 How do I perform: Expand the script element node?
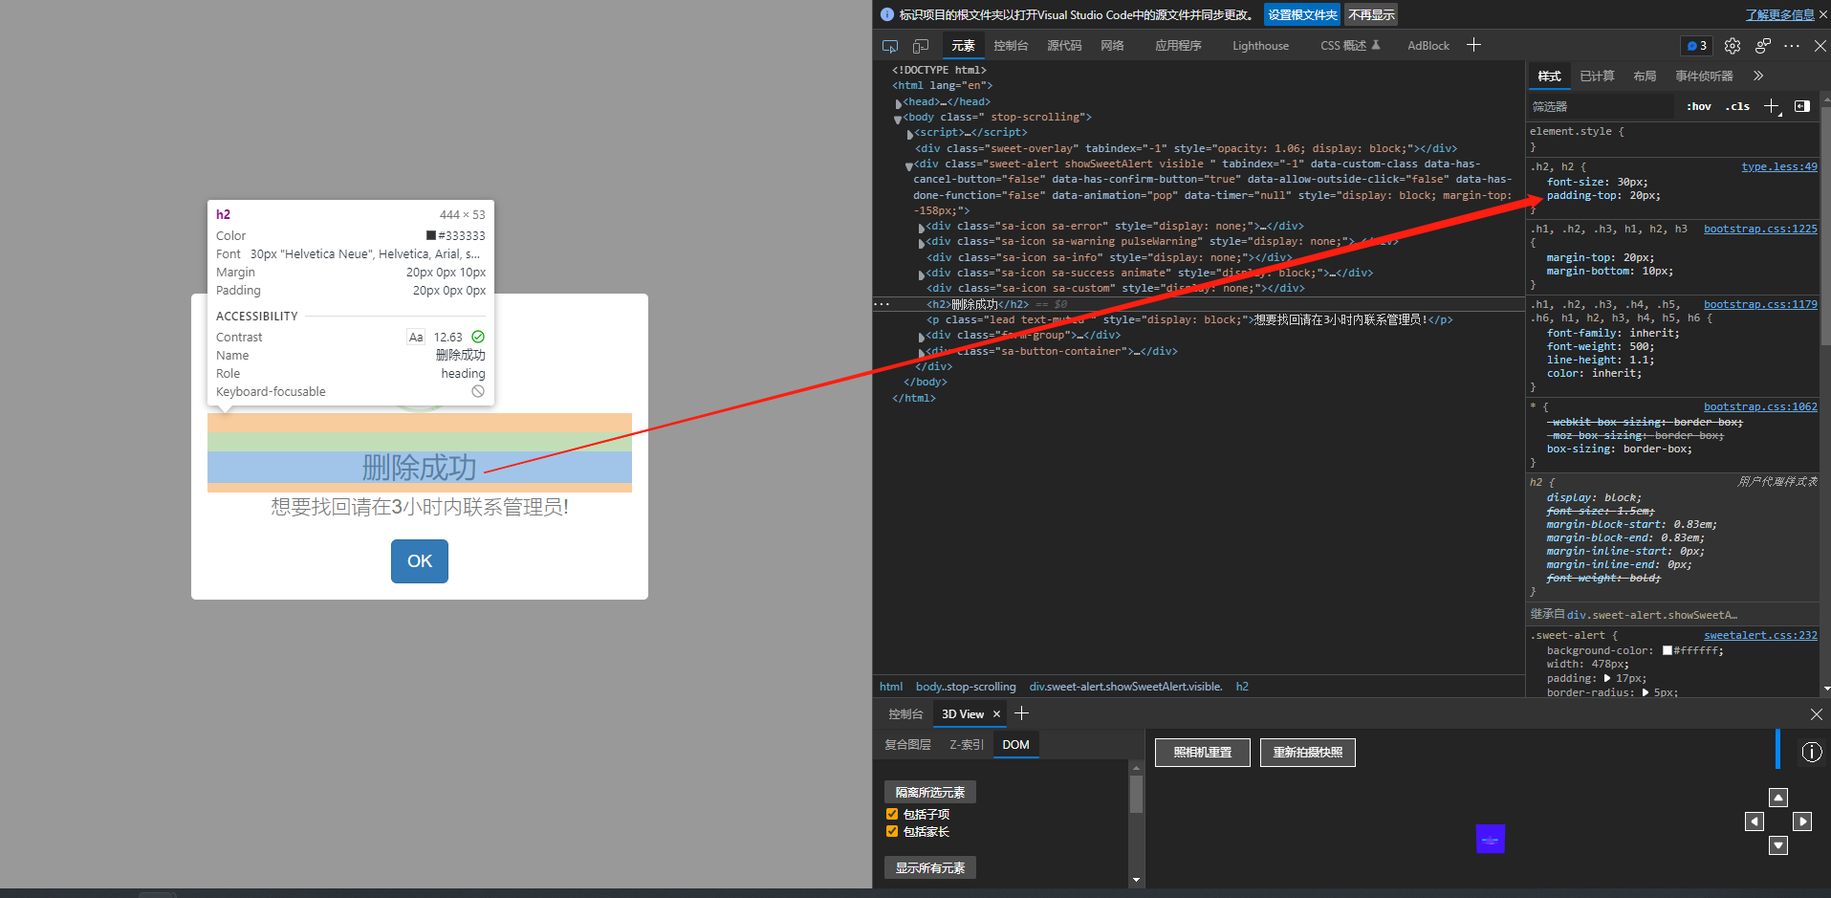pos(909,134)
